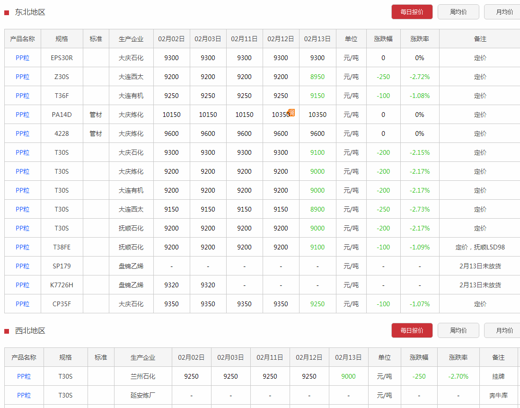
Task: Select the EPS30R specification cell
Action: [x=62, y=58]
